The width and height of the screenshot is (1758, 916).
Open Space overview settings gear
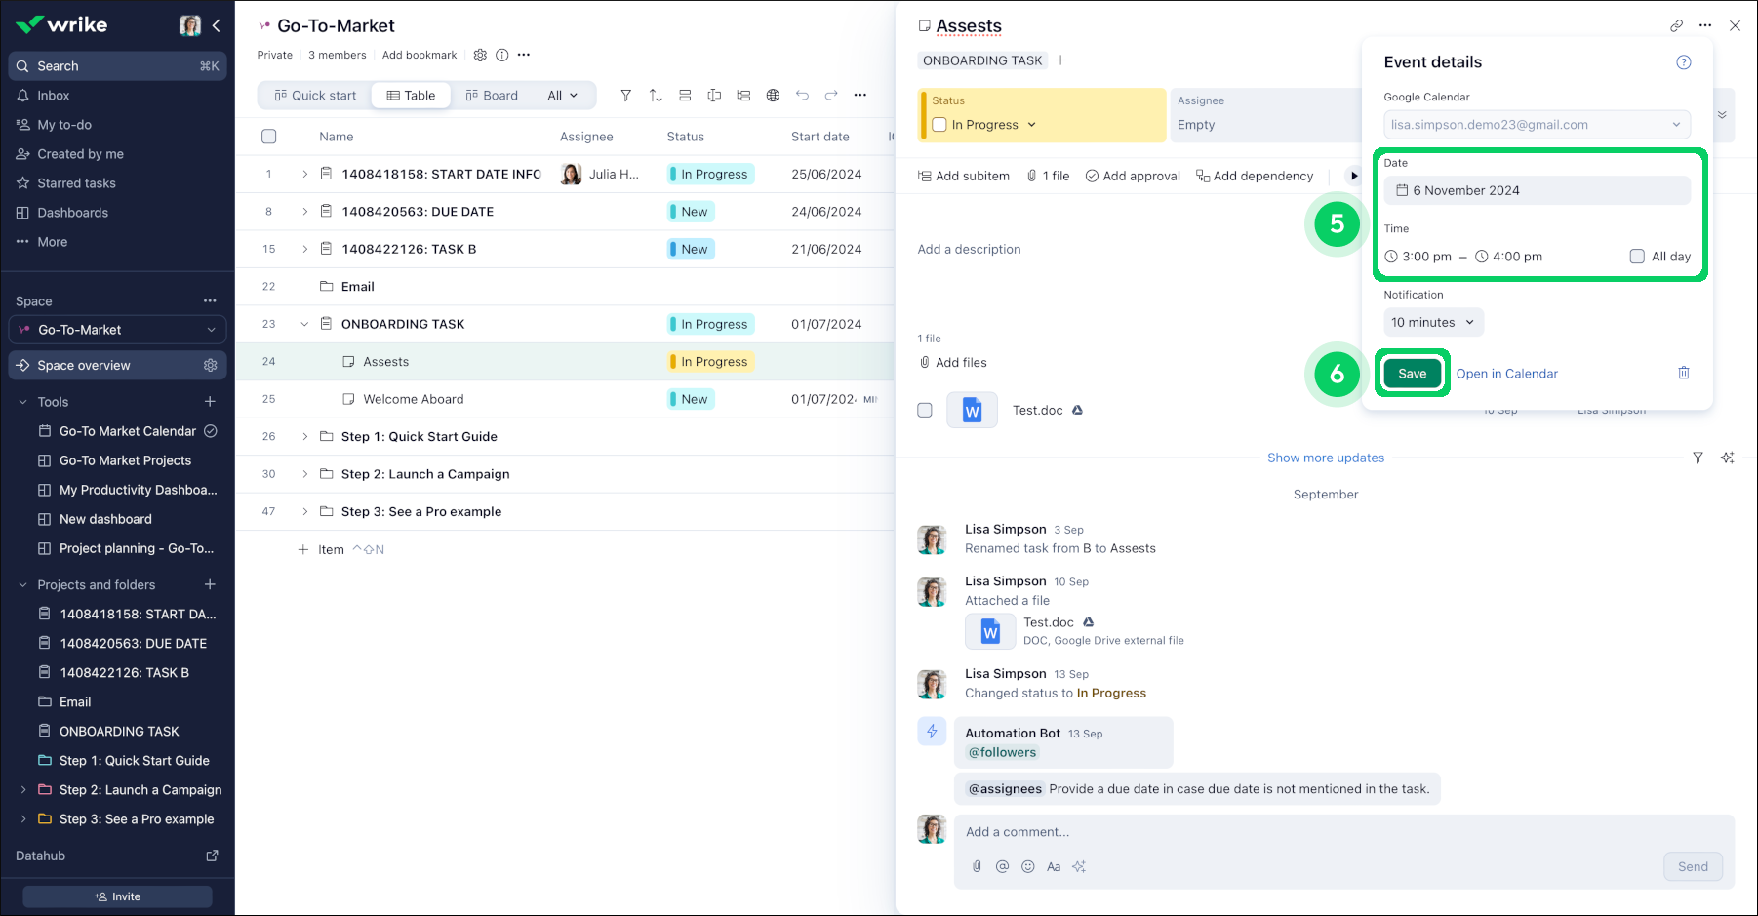[210, 365]
